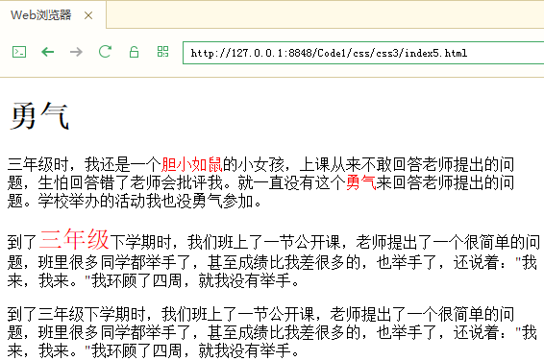
Task: Click the black 到了三年级下学期时 in the third paragraph
Action: click(76, 314)
